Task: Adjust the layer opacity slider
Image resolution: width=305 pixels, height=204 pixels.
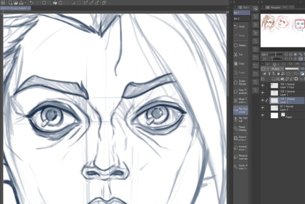Action: point(292,69)
